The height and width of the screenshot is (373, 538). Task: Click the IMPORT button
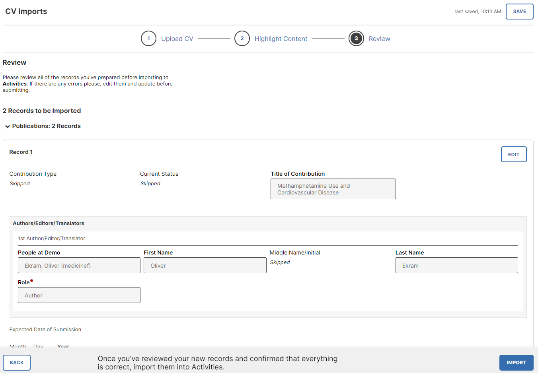(516, 362)
